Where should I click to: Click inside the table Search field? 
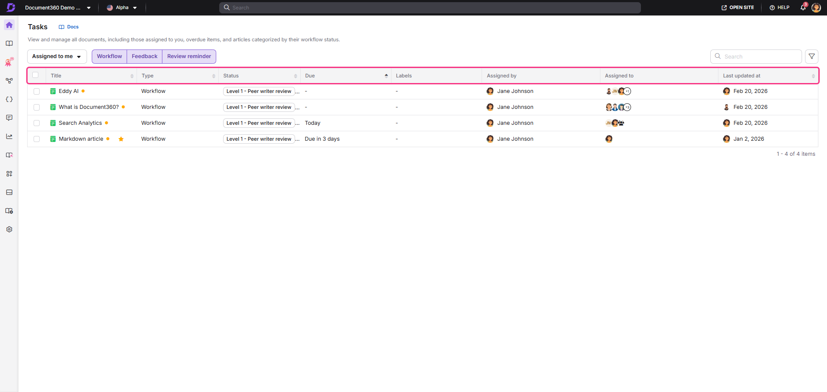point(756,56)
